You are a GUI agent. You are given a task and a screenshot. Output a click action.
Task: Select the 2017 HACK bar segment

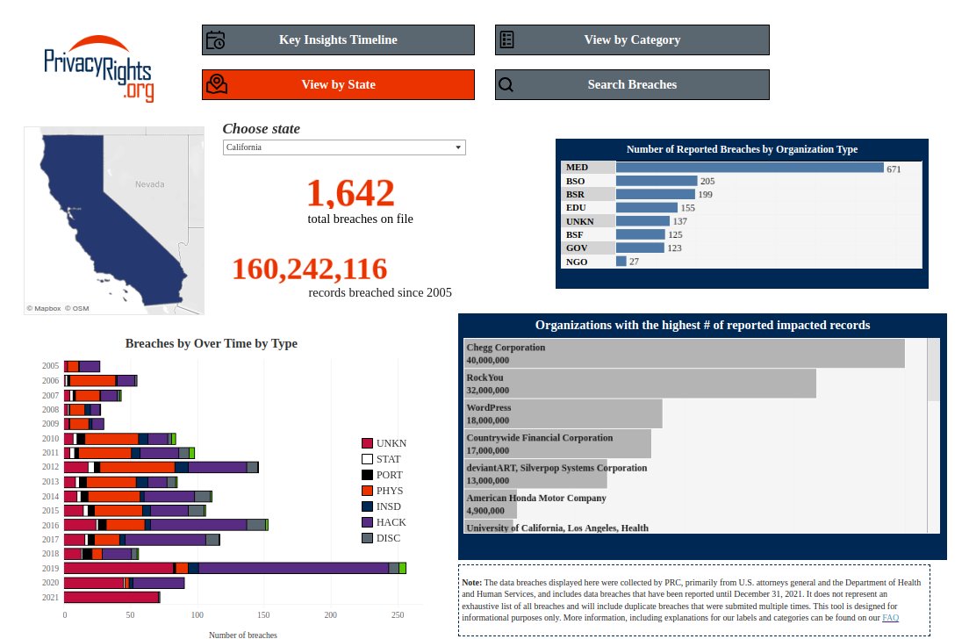pyautogui.click(x=166, y=540)
